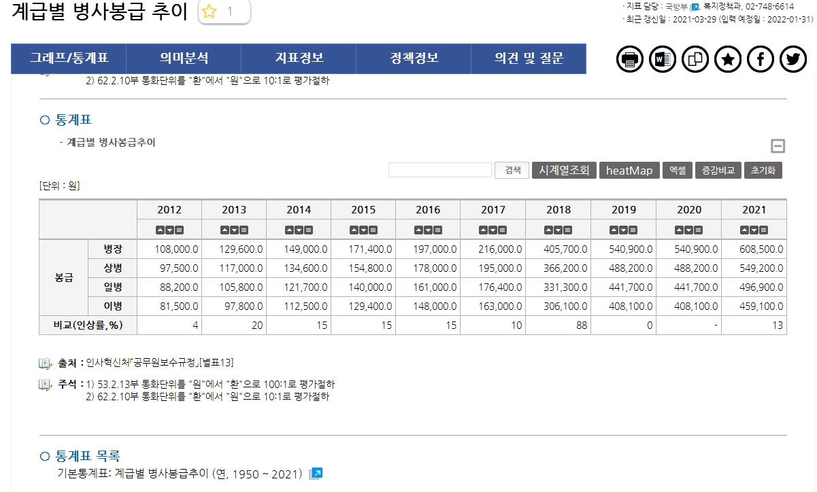Click the 161,000.0 cell for 일병 2016

[x=428, y=287]
